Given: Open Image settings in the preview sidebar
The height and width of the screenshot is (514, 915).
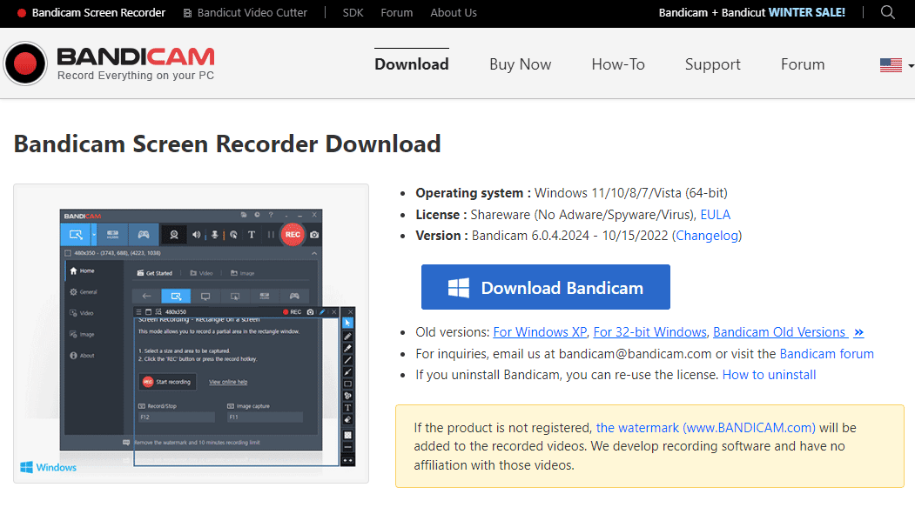Looking at the screenshot, I should [x=83, y=335].
